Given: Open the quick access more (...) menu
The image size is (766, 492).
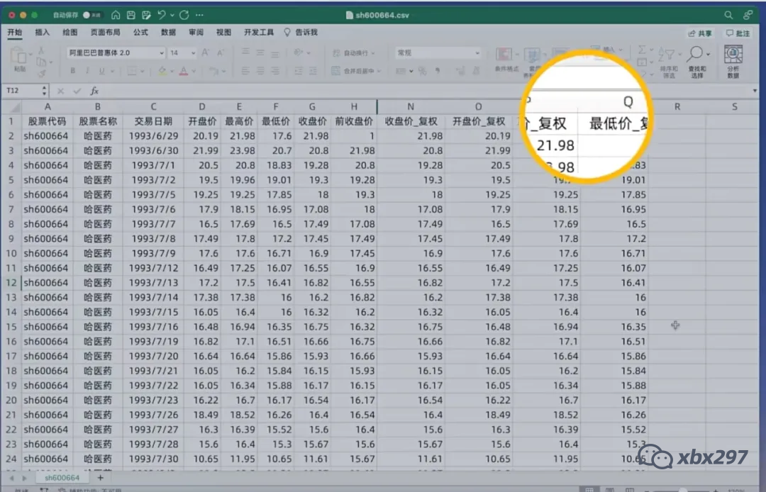Looking at the screenshot, I should [x=199, y=15].
